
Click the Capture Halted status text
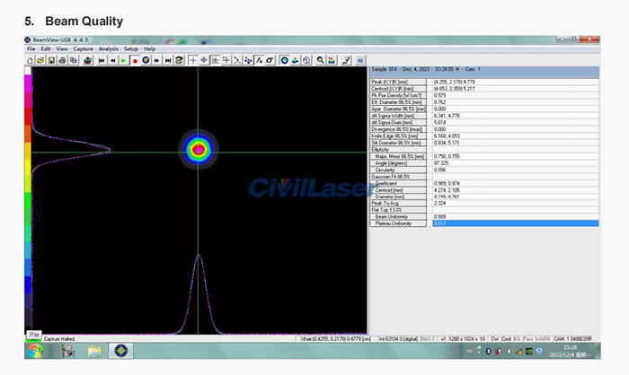click(x=59, y=339)
